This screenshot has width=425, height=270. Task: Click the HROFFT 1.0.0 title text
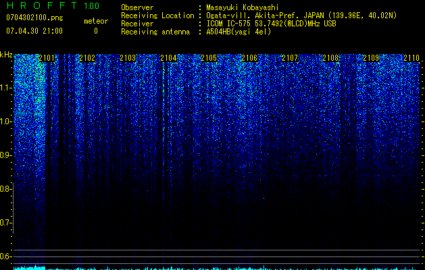53,5
